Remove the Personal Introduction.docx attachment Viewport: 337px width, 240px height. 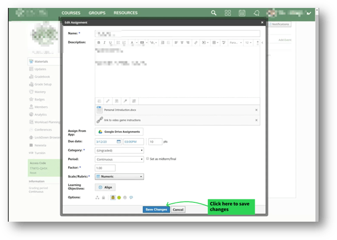[256, 110]
